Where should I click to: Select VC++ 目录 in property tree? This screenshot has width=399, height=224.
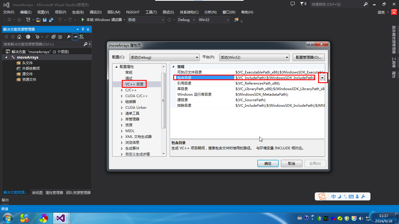[x=134, y=84]
